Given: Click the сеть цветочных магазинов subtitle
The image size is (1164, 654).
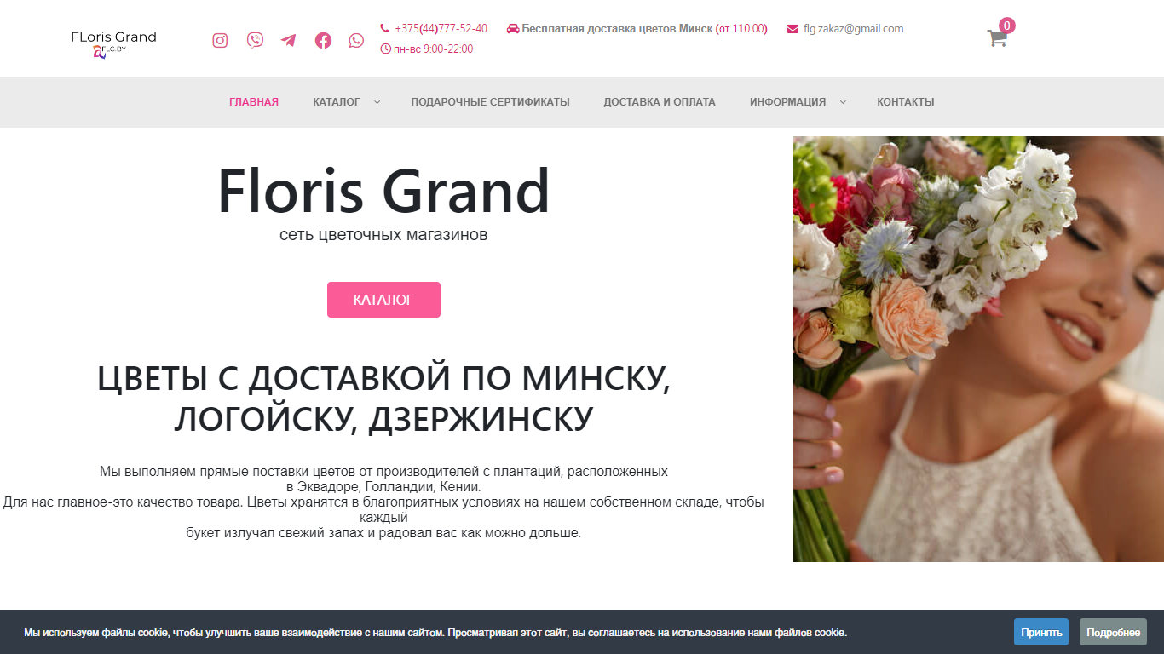Looking at the screenshot, I should click(x=383, y=234).
